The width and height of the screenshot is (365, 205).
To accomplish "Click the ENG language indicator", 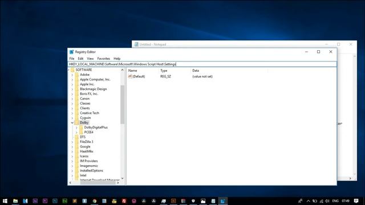I will (x=335, y=201).
